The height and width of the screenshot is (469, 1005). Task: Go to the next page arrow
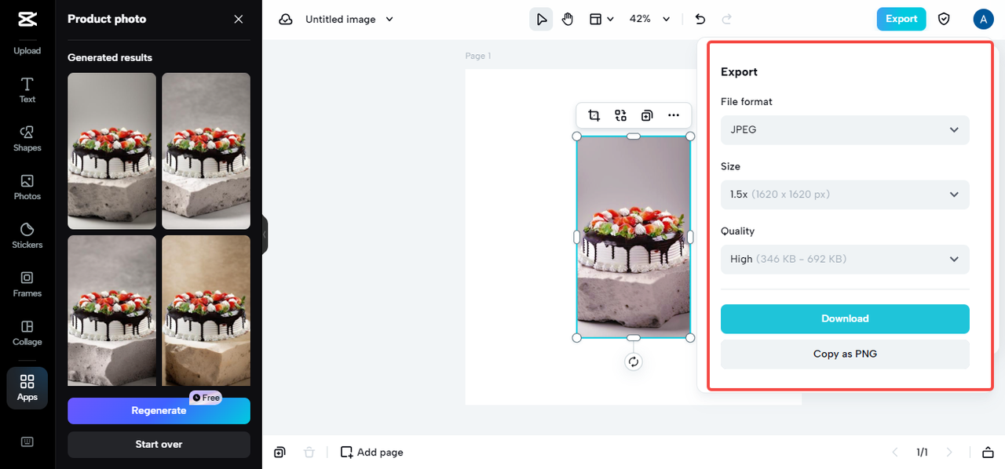tap(949, 452)
